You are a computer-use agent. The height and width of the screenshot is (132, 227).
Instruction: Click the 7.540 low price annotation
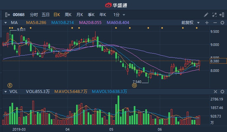(x=137, y=82)
